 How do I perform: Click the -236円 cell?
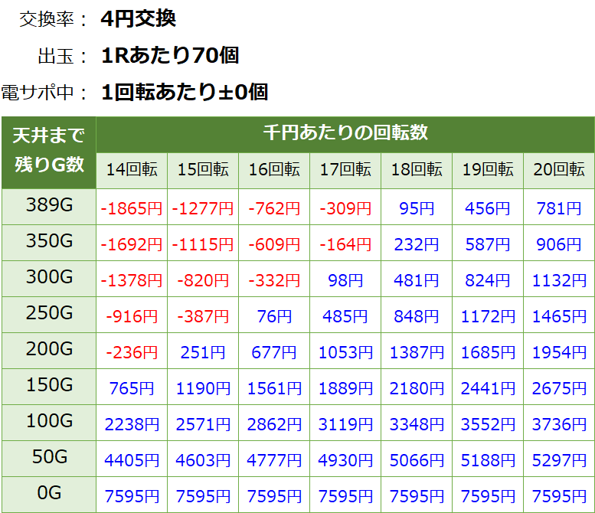(x=132, y=351)
